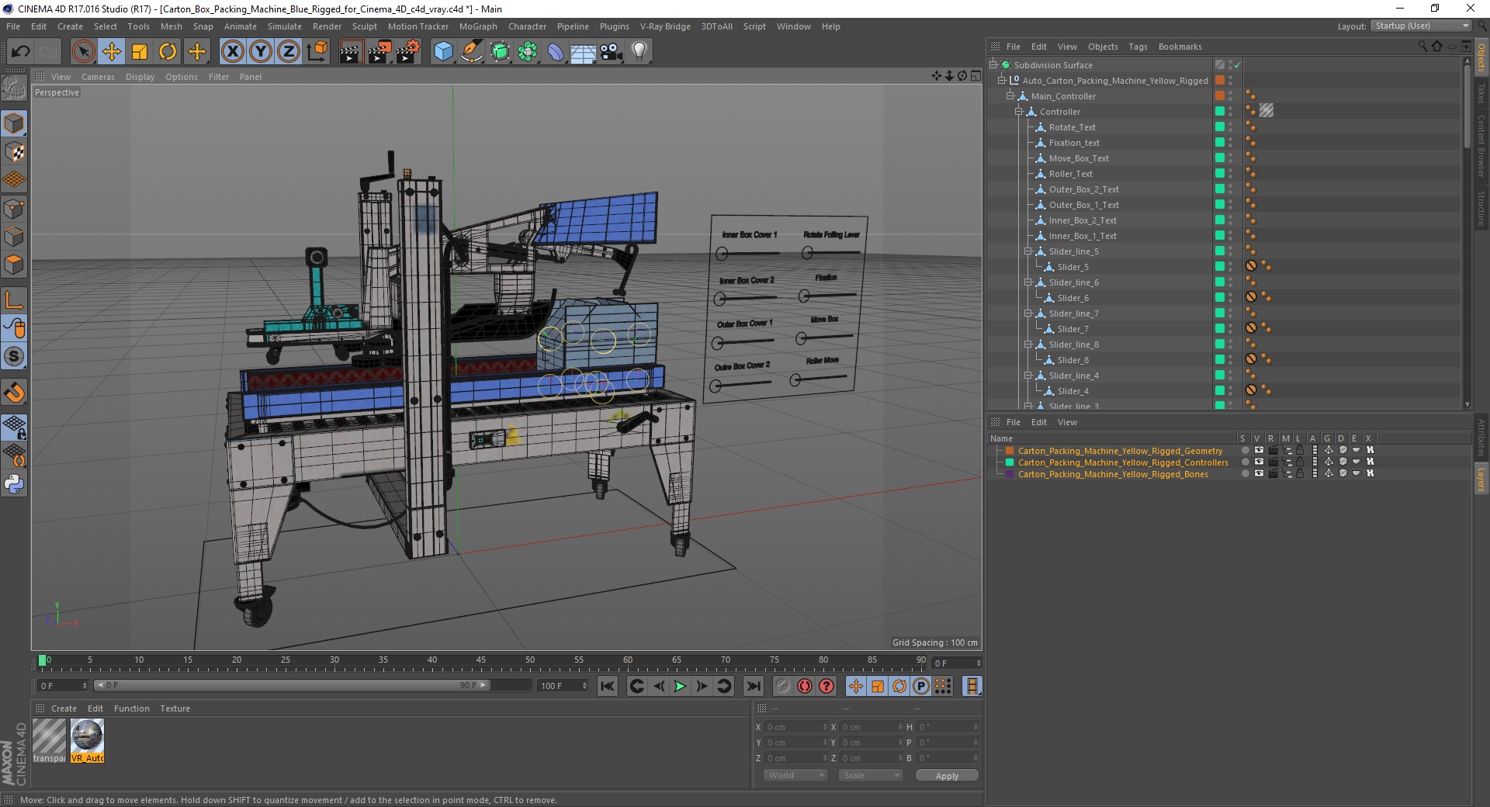
Task: Open the Layout Startup dropdown
Action: [1422, 26]
